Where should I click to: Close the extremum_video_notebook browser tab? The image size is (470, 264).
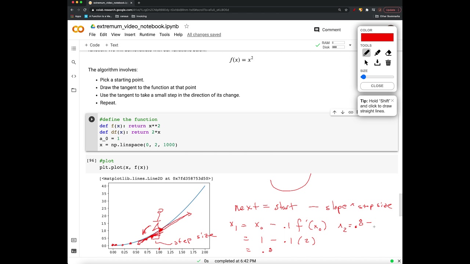131,3
